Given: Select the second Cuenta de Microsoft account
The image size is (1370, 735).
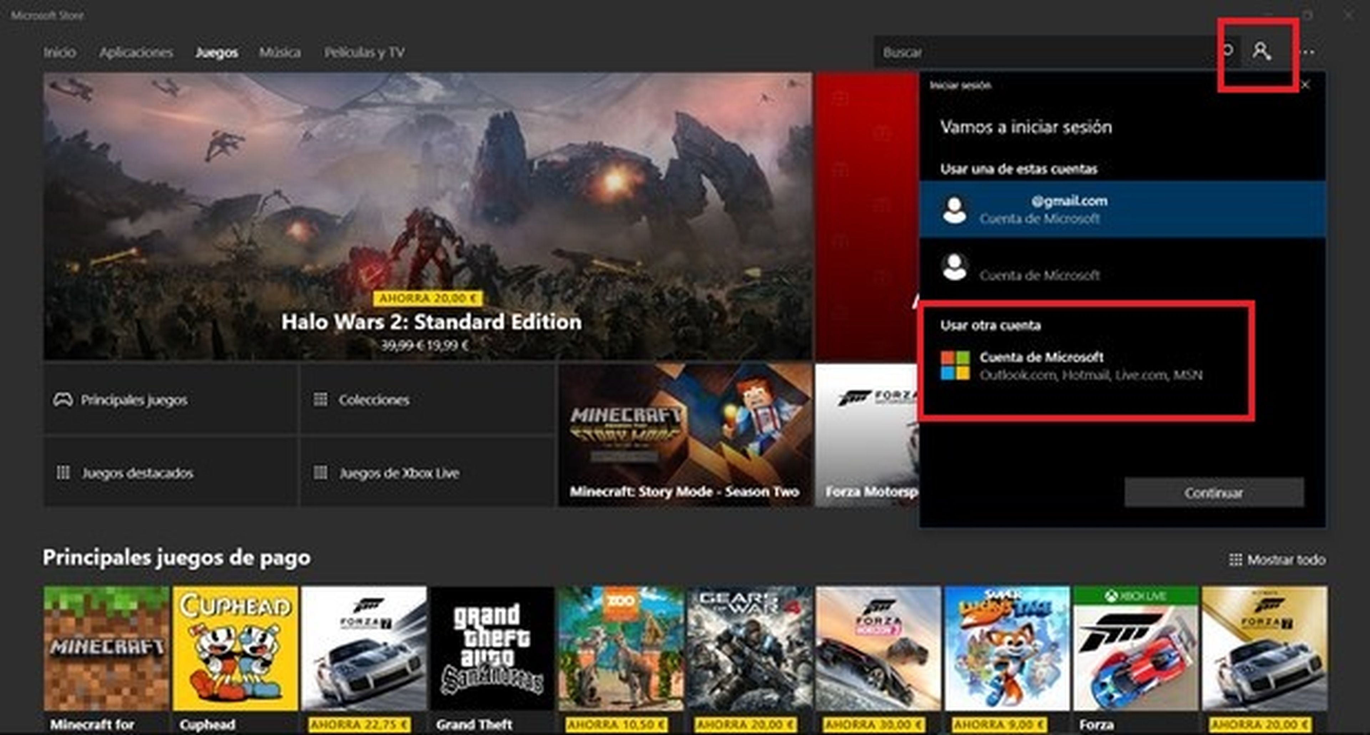Looking at the screenshot, I should (x=1122, y=267).
